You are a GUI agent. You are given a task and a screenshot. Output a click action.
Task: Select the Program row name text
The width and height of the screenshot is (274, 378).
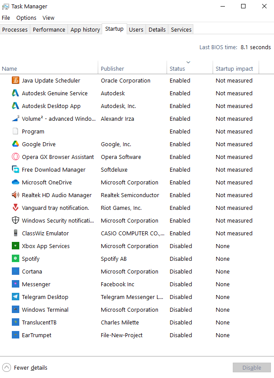coord(33,132)
